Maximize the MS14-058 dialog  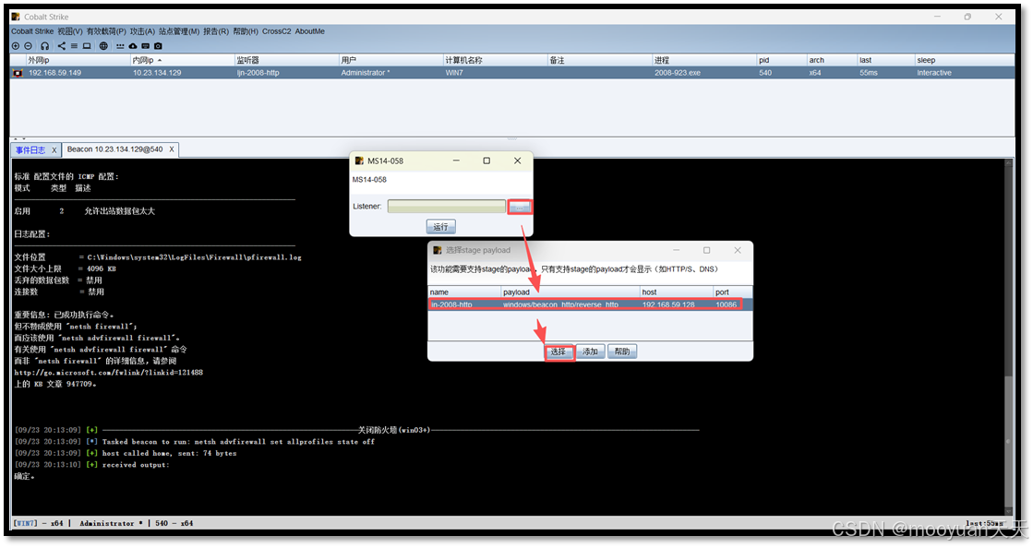click(486, 161)
